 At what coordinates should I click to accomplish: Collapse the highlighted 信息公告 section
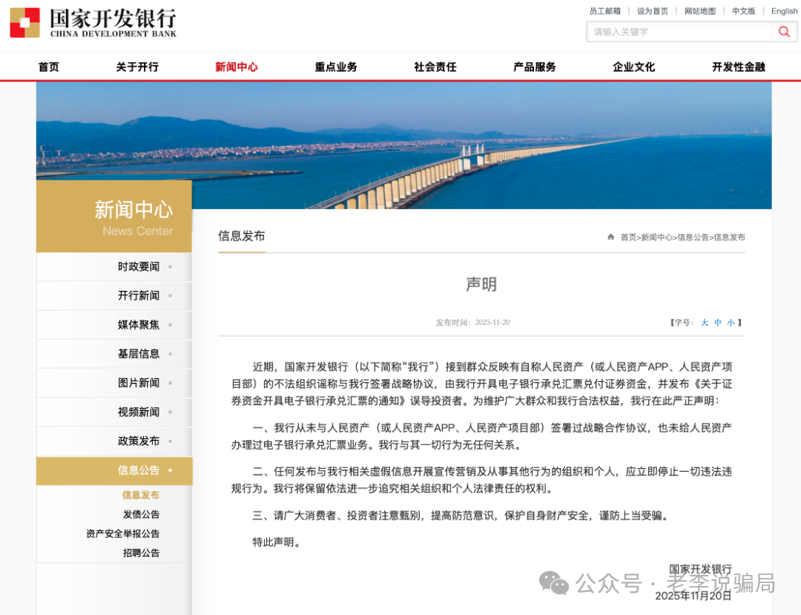point(138,470)
